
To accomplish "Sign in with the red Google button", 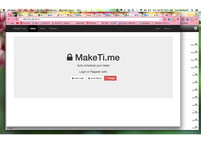I will [x=110, y=78].
